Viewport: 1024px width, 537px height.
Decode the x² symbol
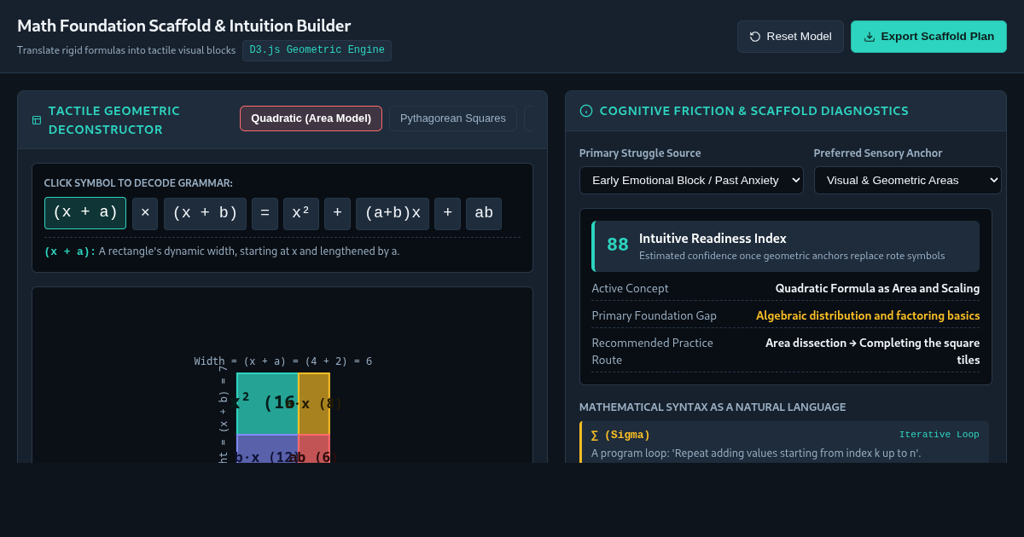[301, 214]
